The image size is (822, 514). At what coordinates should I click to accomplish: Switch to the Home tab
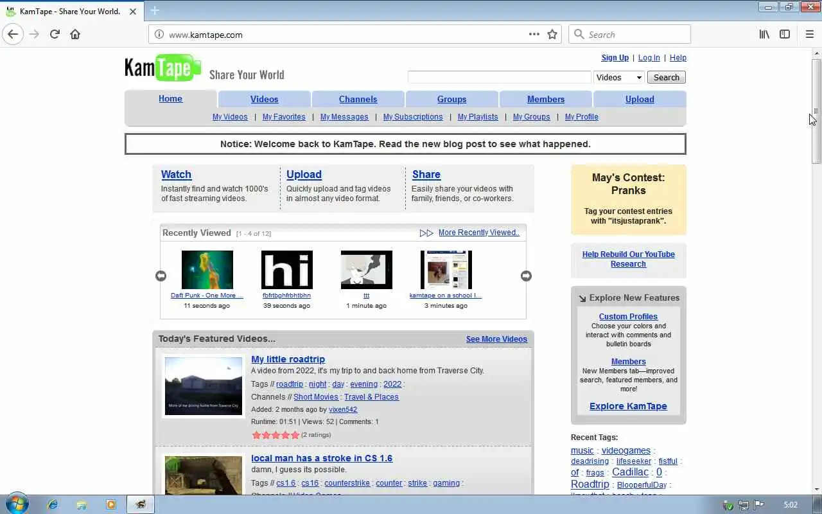(170, 98)
